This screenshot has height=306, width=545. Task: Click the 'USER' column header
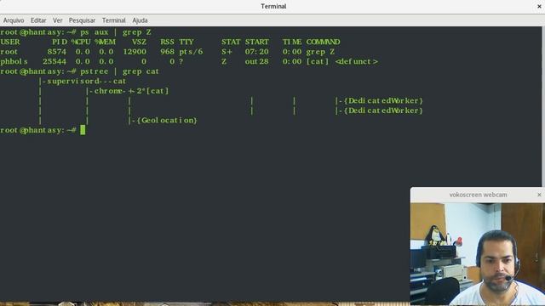pyautogui.click(x=10, y=42)
